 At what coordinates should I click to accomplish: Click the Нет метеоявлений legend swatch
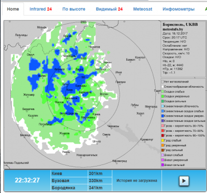pos(162,81)
